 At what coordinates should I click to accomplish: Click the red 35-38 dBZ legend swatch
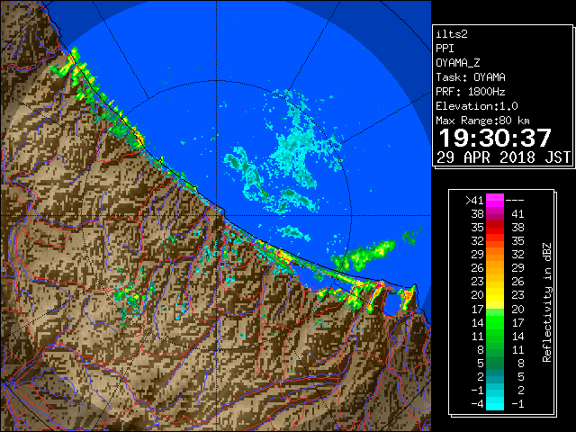(495, 228)
